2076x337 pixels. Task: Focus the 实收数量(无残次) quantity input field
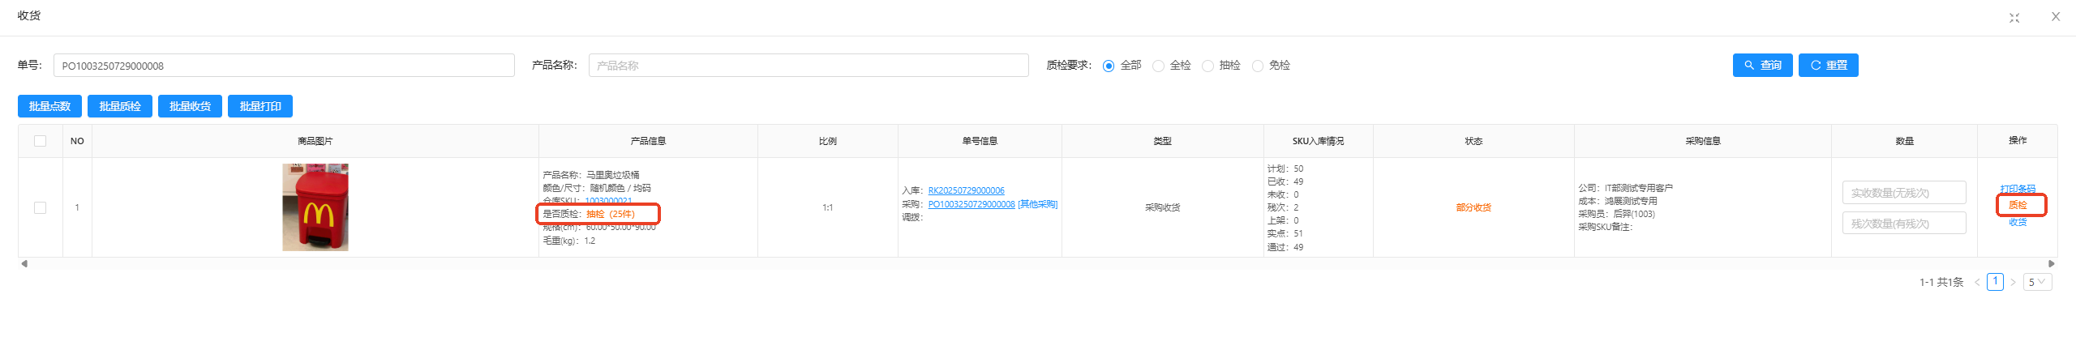(x=1903, y=193)
